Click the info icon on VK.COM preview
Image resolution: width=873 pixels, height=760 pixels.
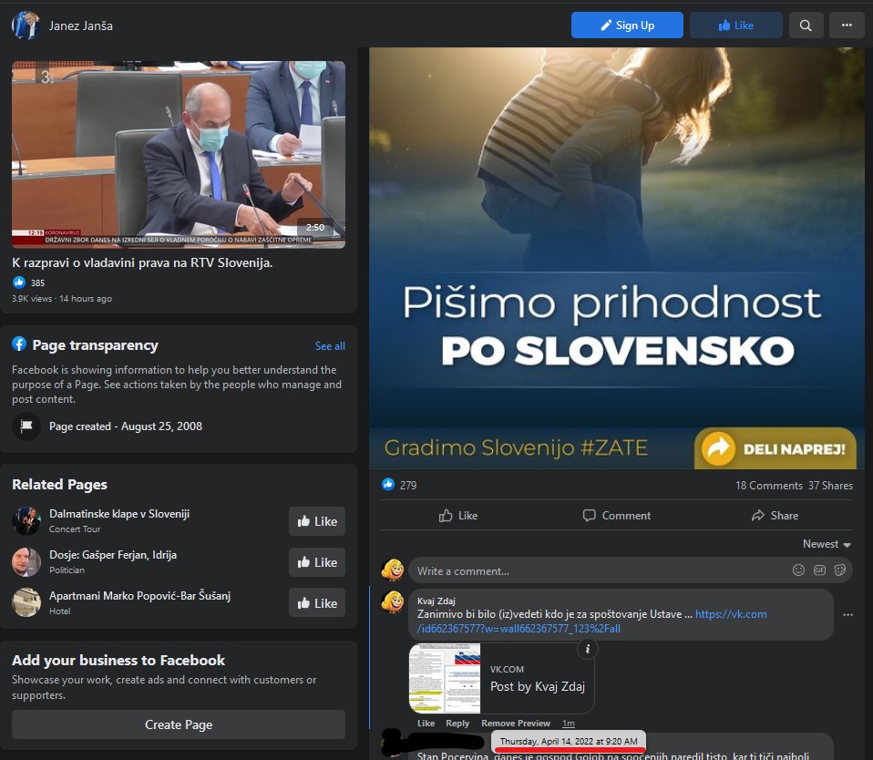588,649
